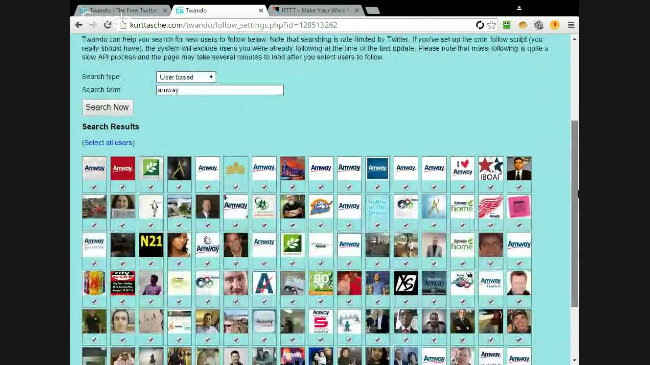This screenshot has height=365, width=650.
Task: Click the Search Results heading
Action: pos(110,127)
